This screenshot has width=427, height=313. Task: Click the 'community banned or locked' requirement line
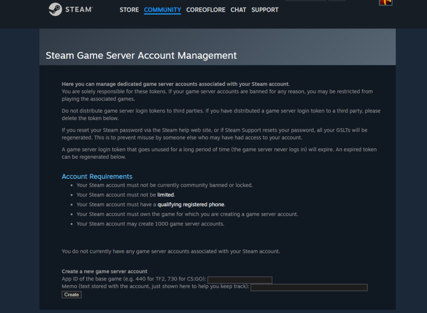[164, 185]
